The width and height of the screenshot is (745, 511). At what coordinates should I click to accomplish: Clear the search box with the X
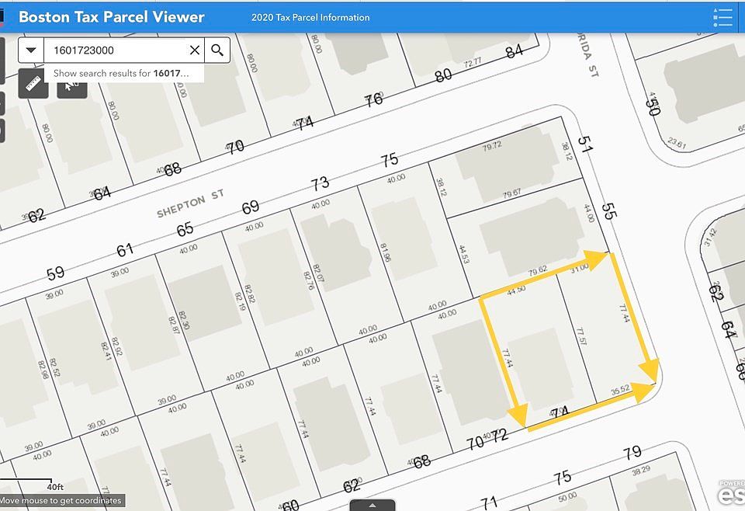(195, 50)
